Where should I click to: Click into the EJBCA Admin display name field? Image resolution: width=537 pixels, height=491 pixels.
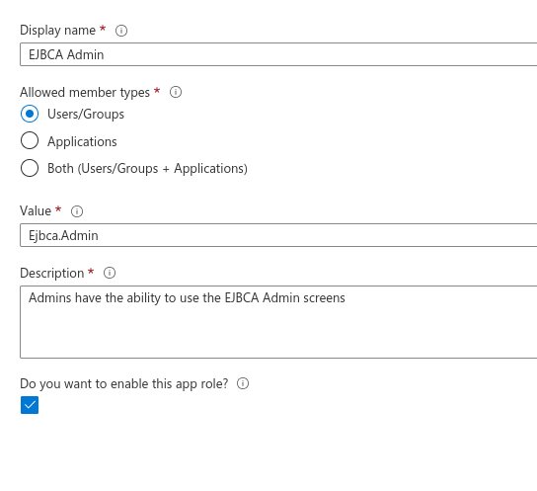pos(278,54)
